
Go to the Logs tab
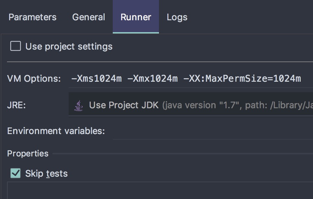[177, 17]
